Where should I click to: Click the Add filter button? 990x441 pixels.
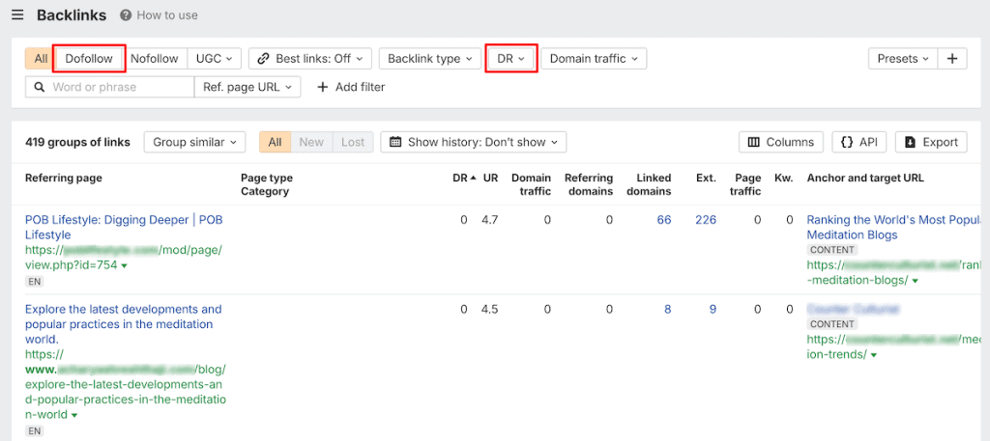pyautogui.click(x=351, y=87)
